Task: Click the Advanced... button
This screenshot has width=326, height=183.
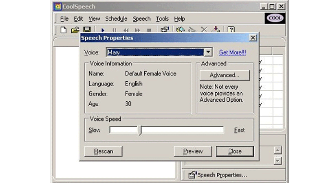Action: 225,75
